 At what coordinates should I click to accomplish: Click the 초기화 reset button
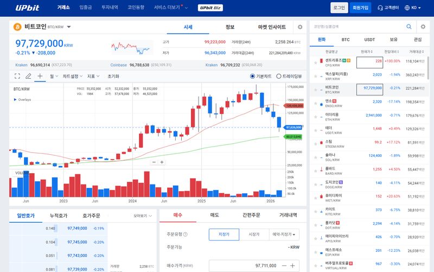[x=113, y=77]
